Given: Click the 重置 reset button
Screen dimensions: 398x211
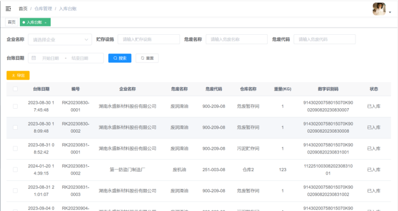Looking at the screenshot, I should tap(147, 58).
